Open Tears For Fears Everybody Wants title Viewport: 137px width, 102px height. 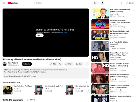(119, 86)
